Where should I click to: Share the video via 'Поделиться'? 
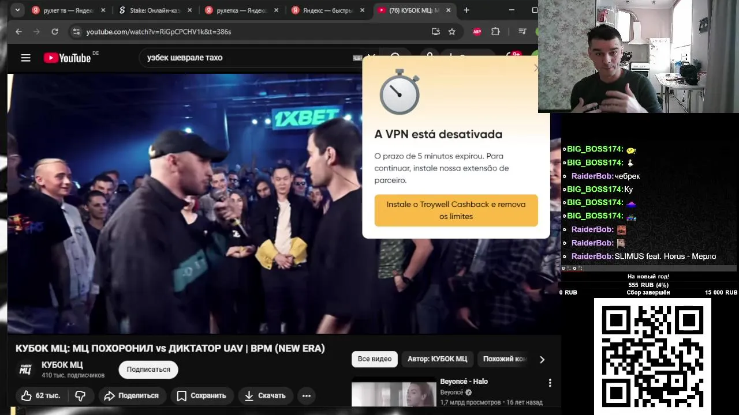click(132, 395)
